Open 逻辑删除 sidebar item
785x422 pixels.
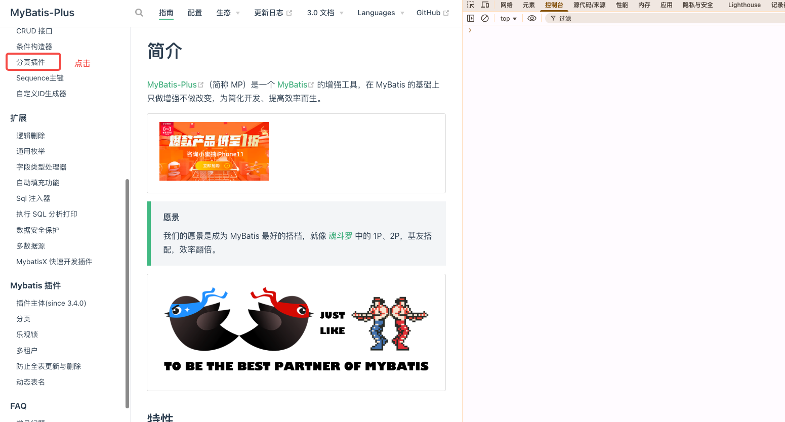31,136
